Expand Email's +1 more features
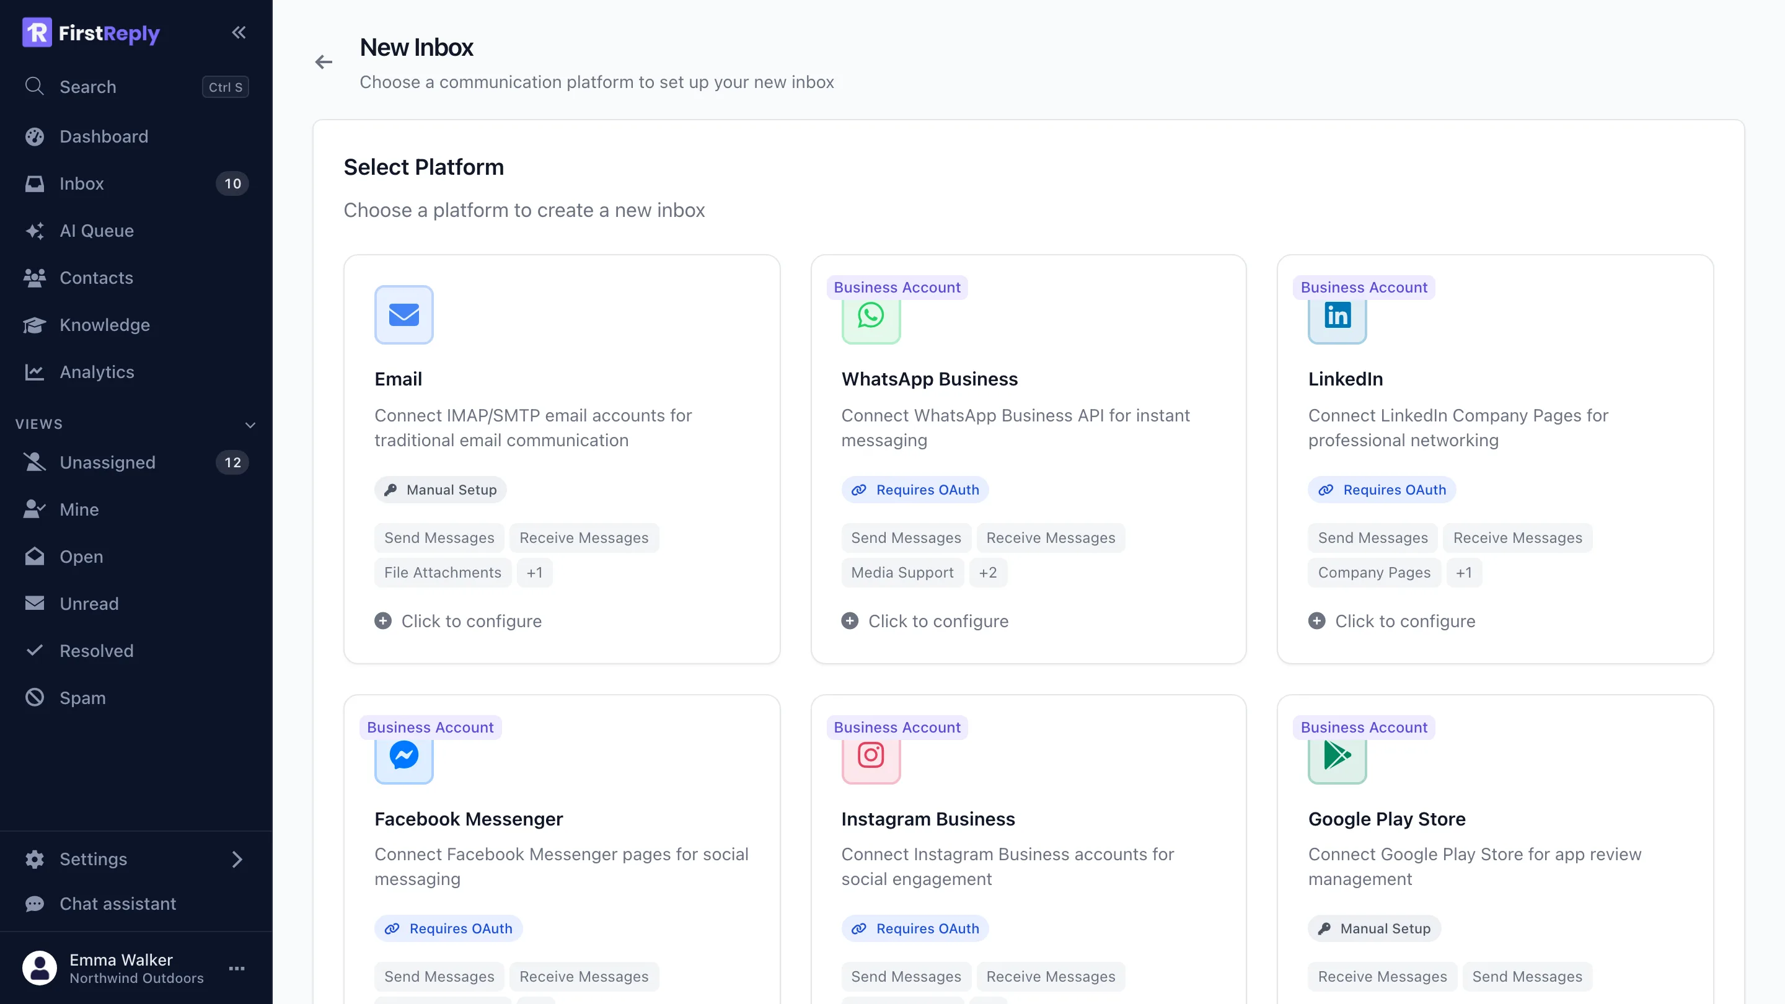 coord(534,572)
